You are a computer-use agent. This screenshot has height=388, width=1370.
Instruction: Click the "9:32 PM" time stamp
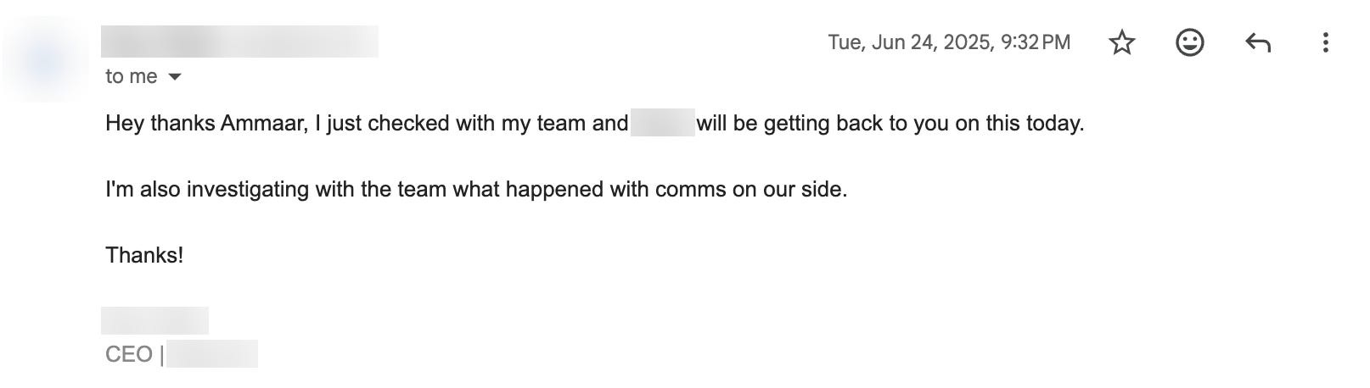coord(1036,42)
